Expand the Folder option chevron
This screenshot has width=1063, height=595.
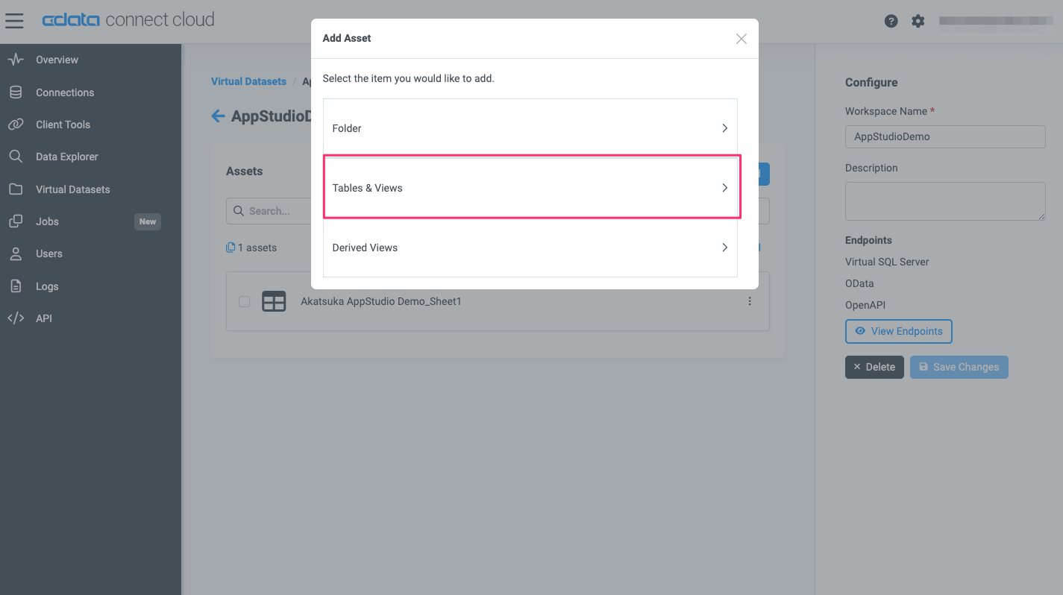tap(724, 128)
